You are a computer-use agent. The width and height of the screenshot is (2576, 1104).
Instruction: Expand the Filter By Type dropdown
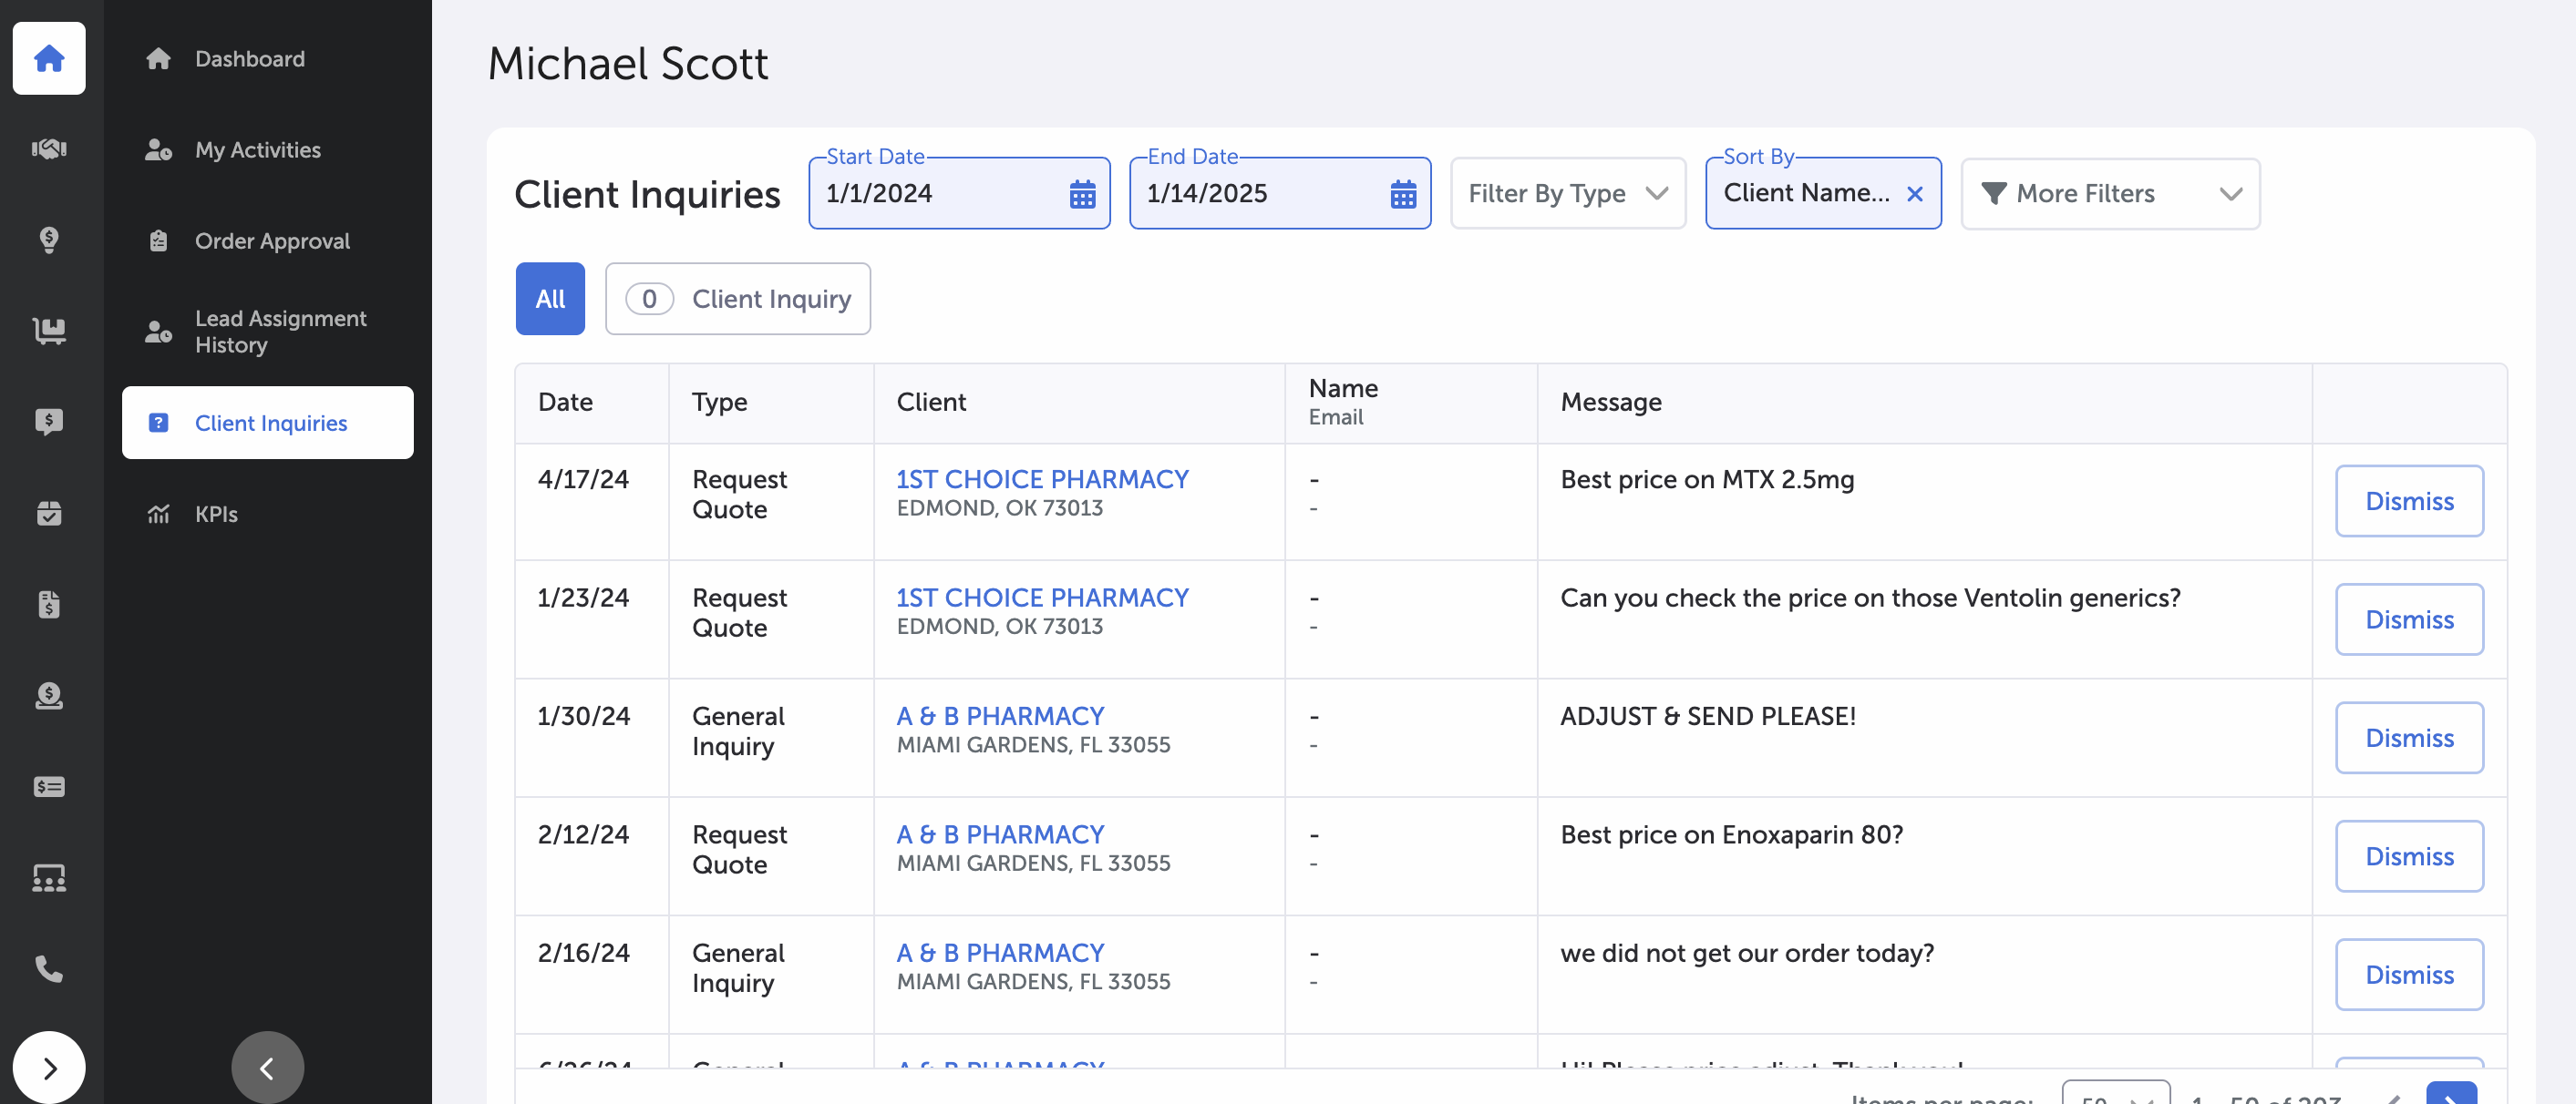(x=1568, y=194)
